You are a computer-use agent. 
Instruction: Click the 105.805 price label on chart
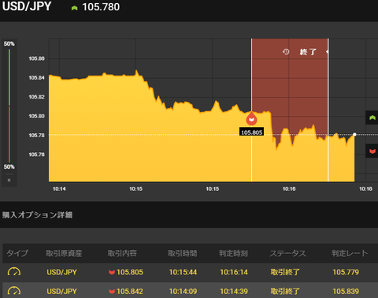click(x=251, y=132)
